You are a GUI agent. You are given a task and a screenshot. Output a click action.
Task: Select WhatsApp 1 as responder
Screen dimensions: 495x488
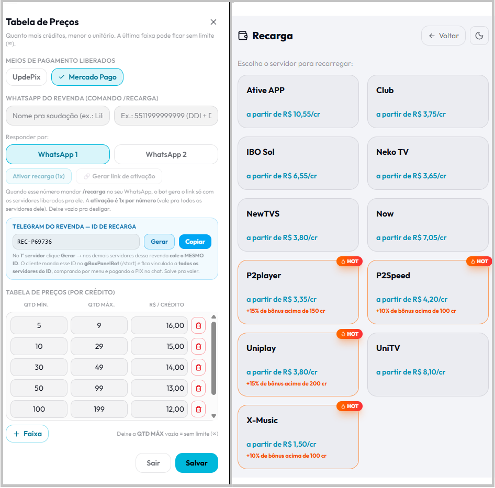[58, 154]
